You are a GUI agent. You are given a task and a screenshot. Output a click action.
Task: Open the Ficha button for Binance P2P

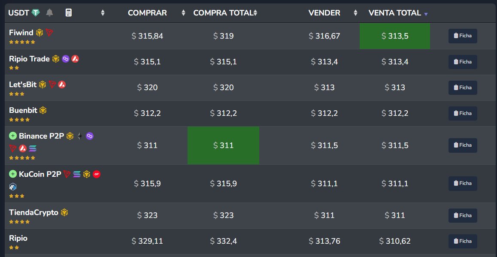tap(463, 145)
